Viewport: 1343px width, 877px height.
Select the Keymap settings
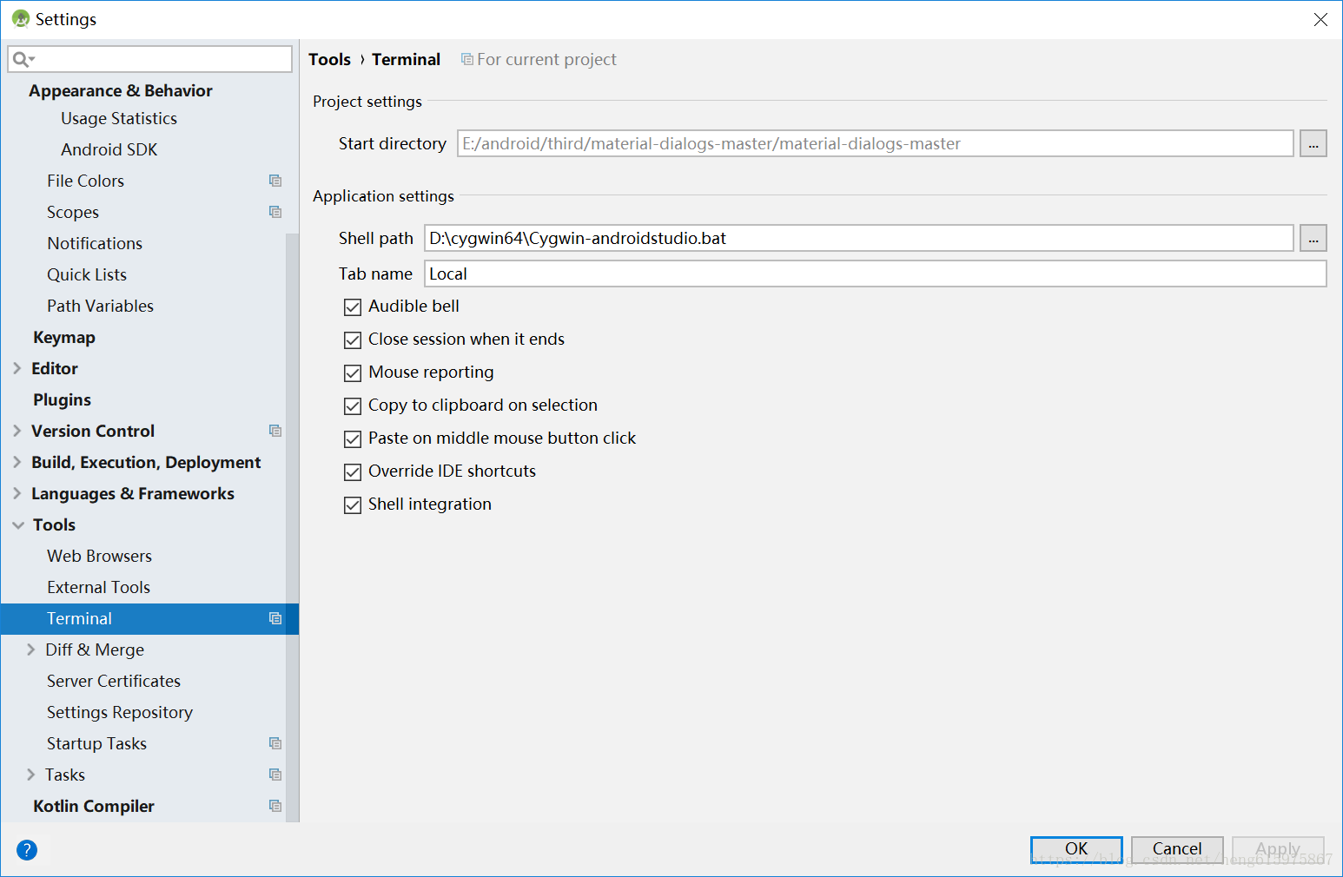coord(64,337)
